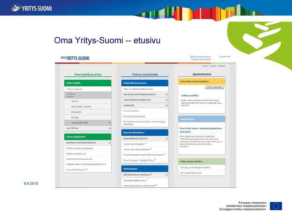Click arrow icon beside Laskelmat

coord(166,105)
